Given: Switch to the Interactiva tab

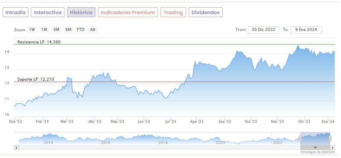Looking at the screenshot, I should [48, 13].
